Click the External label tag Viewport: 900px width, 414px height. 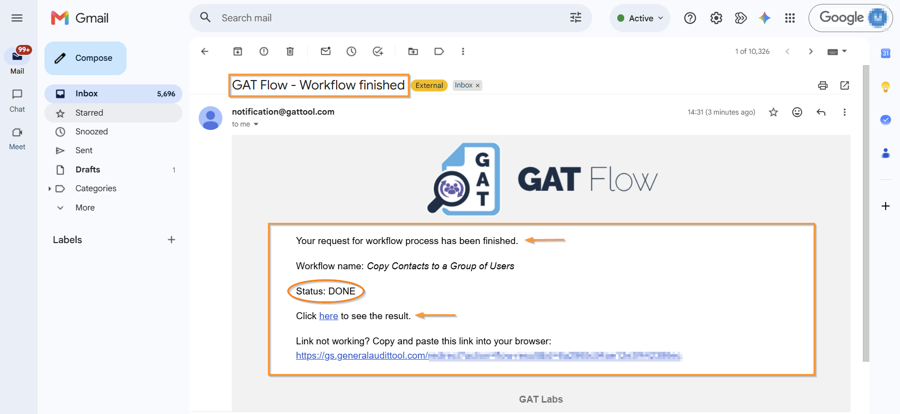pos(429,85)
